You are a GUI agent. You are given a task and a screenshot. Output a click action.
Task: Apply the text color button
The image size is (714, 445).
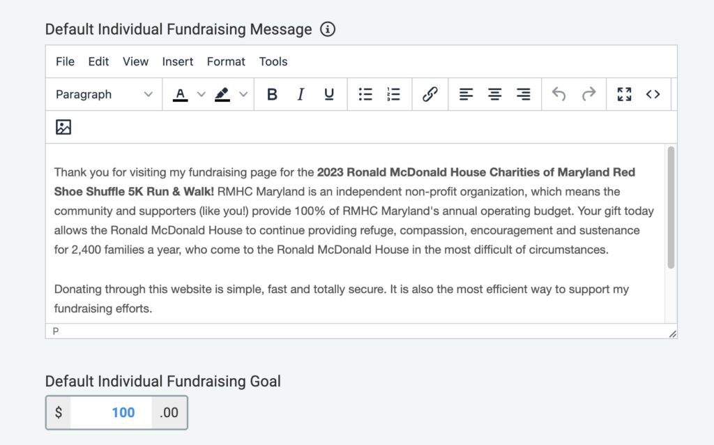[x=181, y=94]
